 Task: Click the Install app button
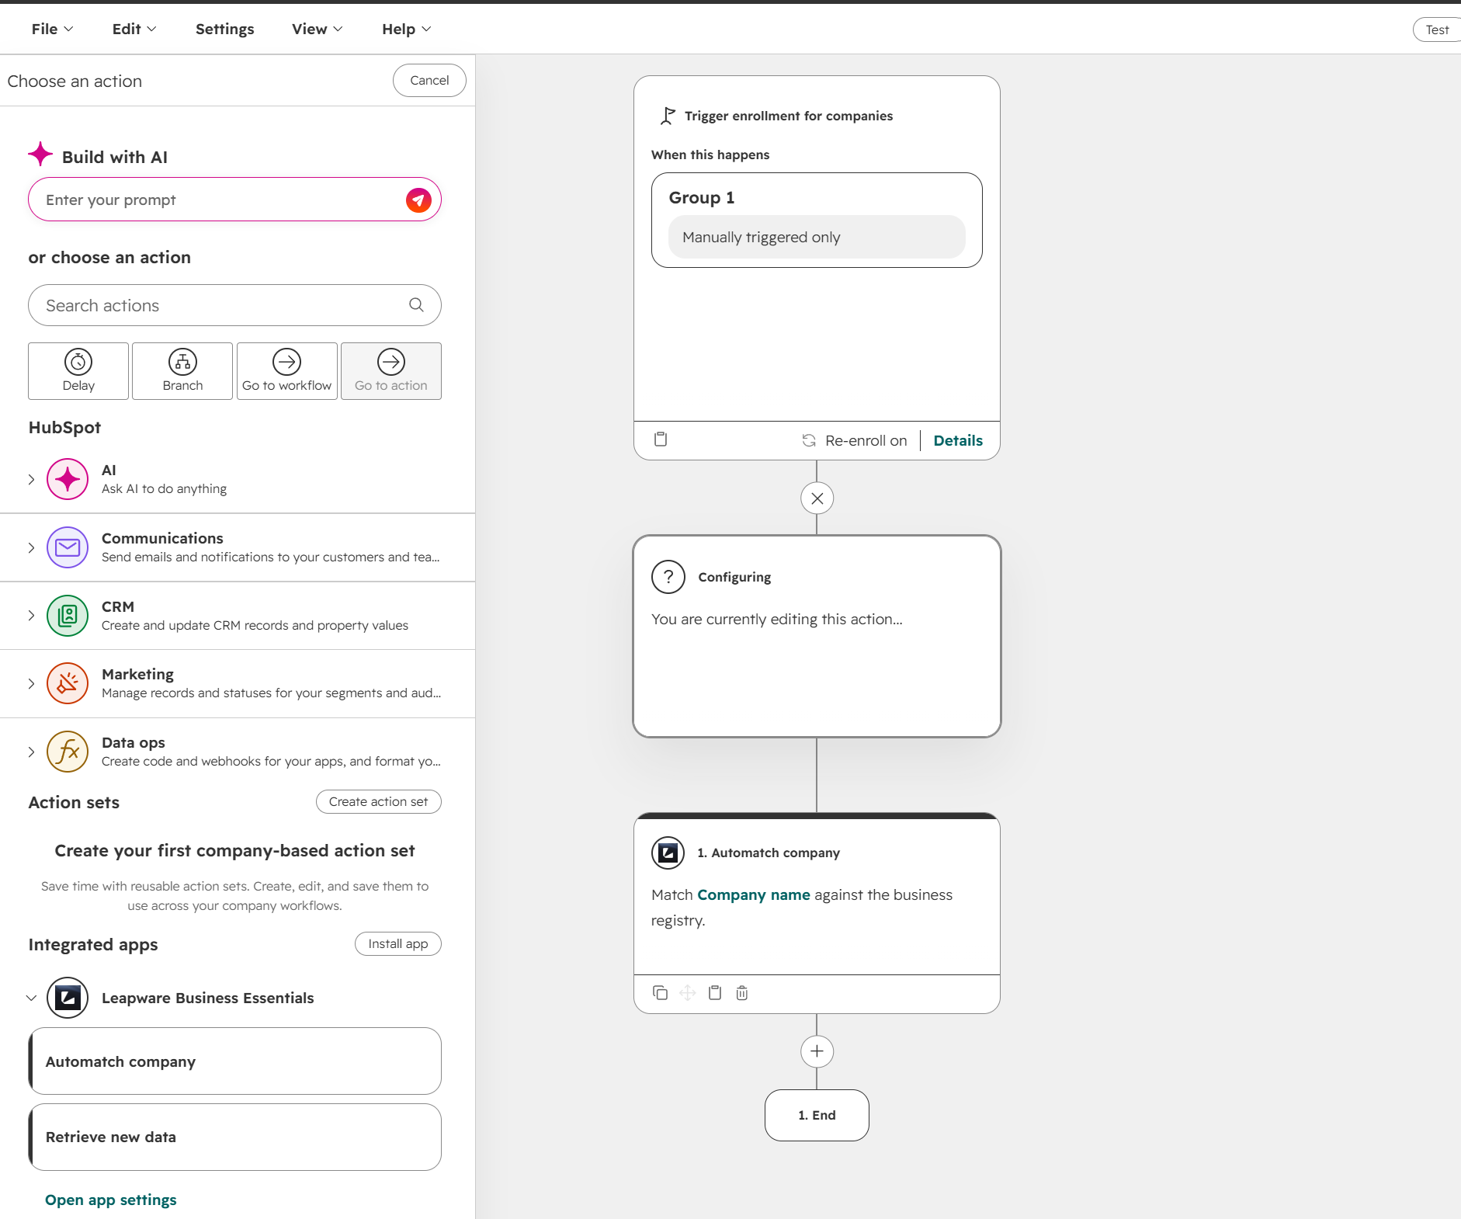pyautogui.click(x=398, y=943)
